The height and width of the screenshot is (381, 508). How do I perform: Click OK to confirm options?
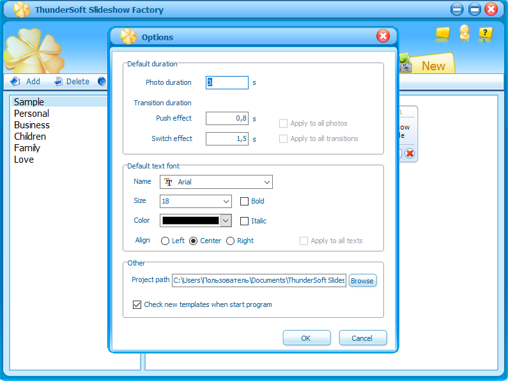pyautogui.click(x=307, y=338)
